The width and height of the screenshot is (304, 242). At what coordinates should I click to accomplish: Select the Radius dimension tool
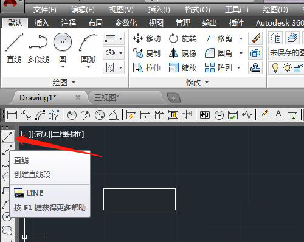[x=72, y=115]
